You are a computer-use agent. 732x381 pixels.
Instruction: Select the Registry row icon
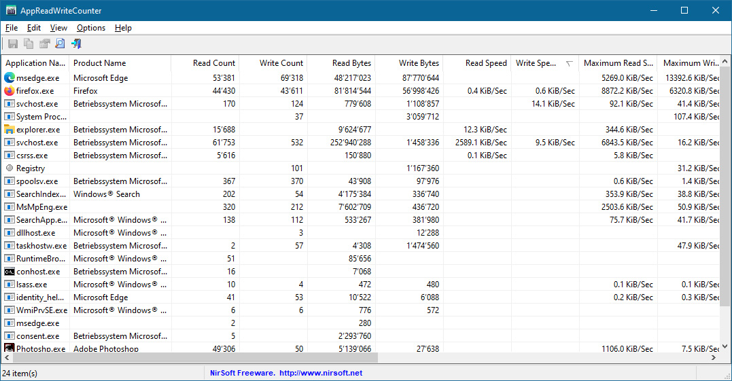pyautogui.click(x=10, y=168)
